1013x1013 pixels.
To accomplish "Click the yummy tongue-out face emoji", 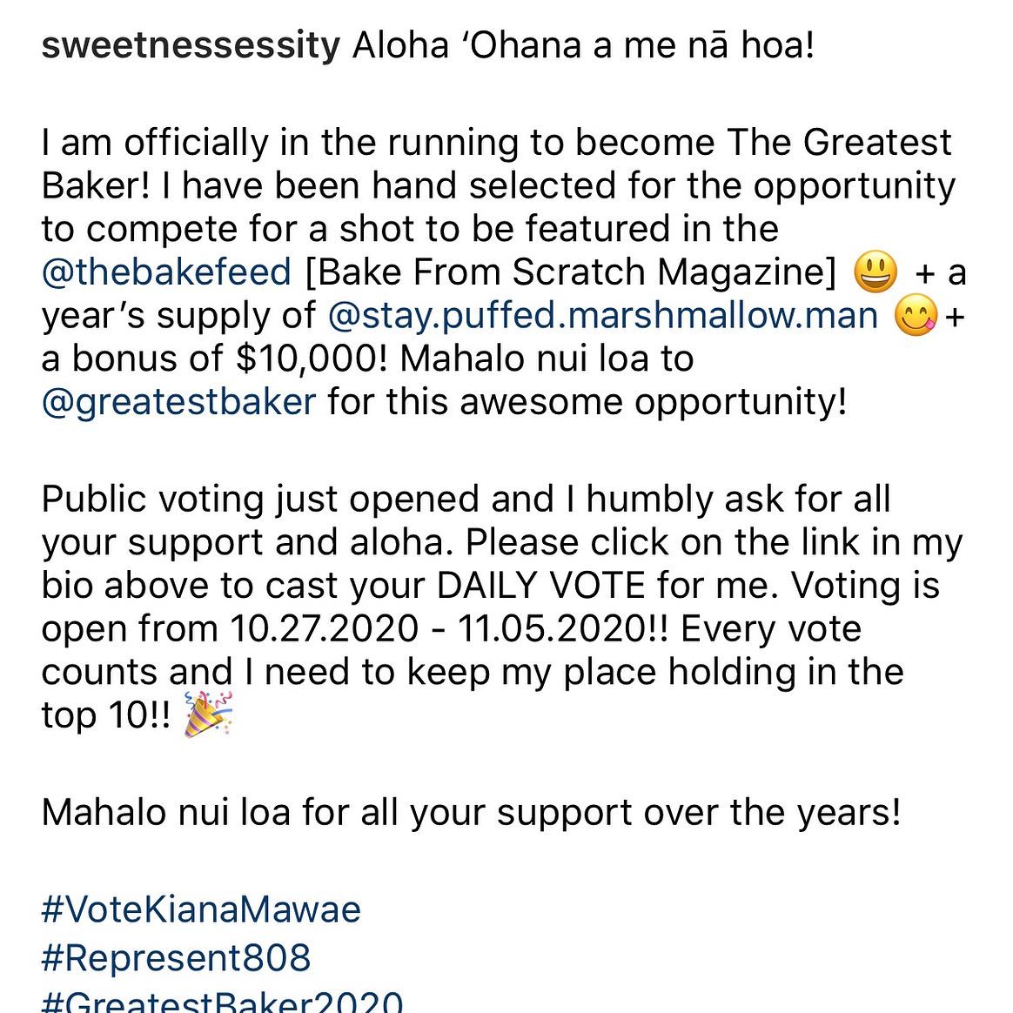I will [916, 315].
